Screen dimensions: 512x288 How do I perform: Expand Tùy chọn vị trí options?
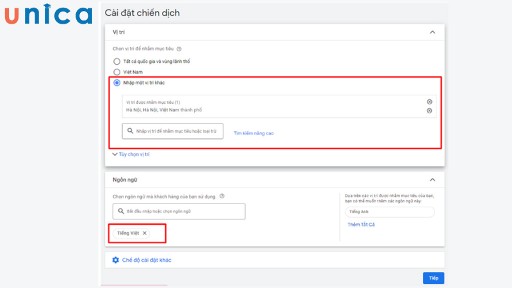pyautogui.click(x=131, y=154)
